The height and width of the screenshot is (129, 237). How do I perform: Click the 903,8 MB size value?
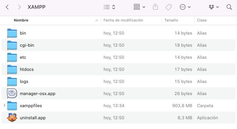[x=182, y=105]
